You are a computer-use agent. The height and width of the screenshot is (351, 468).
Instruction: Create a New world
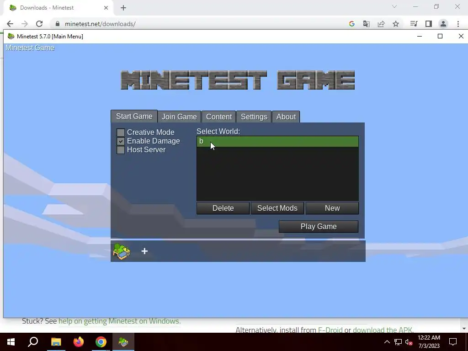[332, 208]
